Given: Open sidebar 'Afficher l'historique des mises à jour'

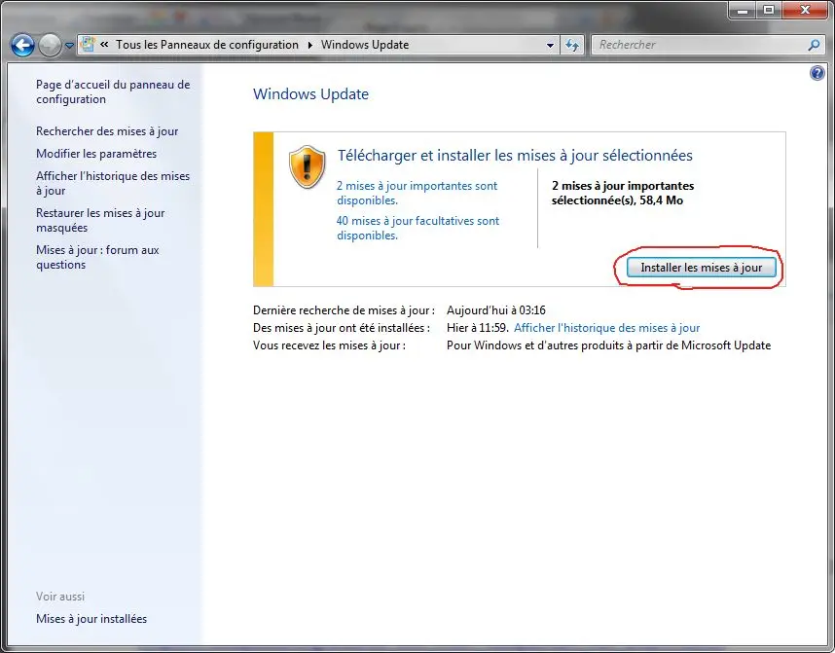Looking at the screenshot, I should click(x=113, y=183).
